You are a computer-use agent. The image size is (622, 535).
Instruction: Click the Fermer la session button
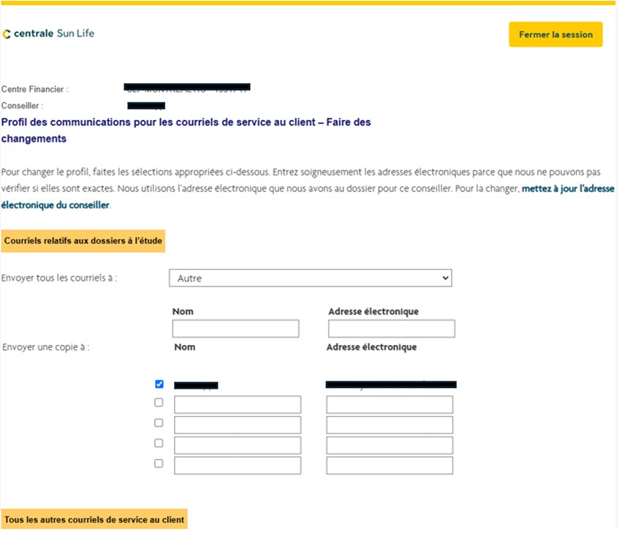click(x=555, y=34)
